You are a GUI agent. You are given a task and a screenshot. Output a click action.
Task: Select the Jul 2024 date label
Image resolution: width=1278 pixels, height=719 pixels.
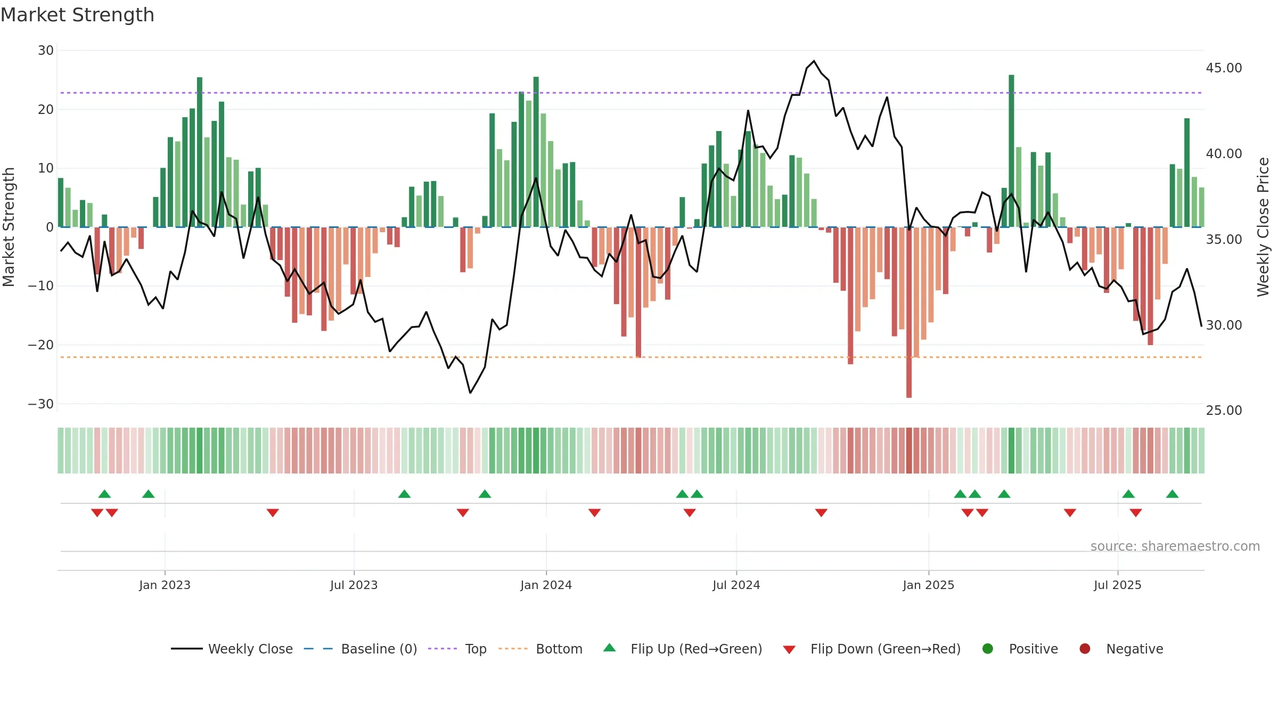[x=736, y=585]
